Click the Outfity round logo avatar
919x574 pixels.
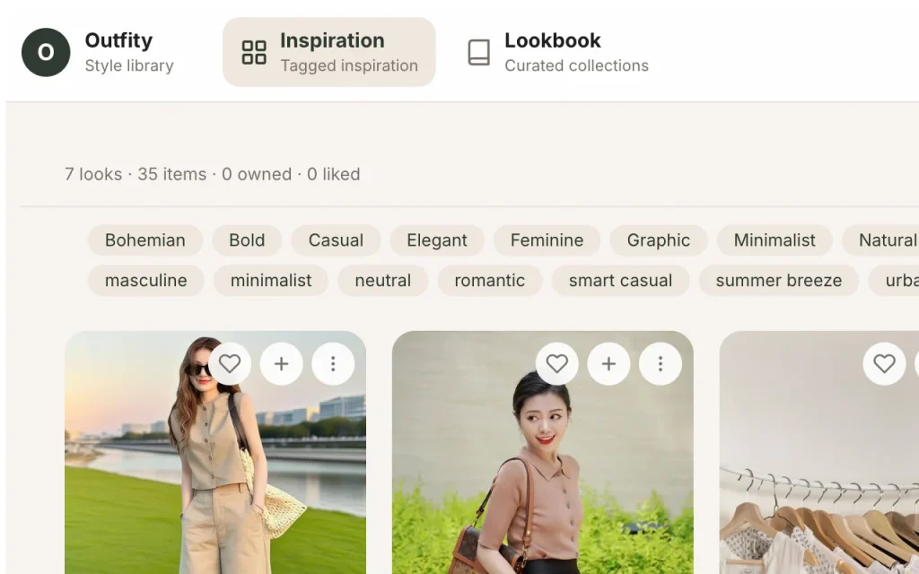point(46,52)
